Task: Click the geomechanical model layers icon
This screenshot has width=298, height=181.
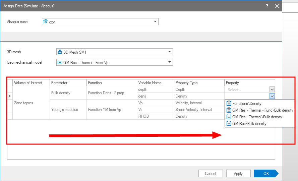Action: [60, 62]
